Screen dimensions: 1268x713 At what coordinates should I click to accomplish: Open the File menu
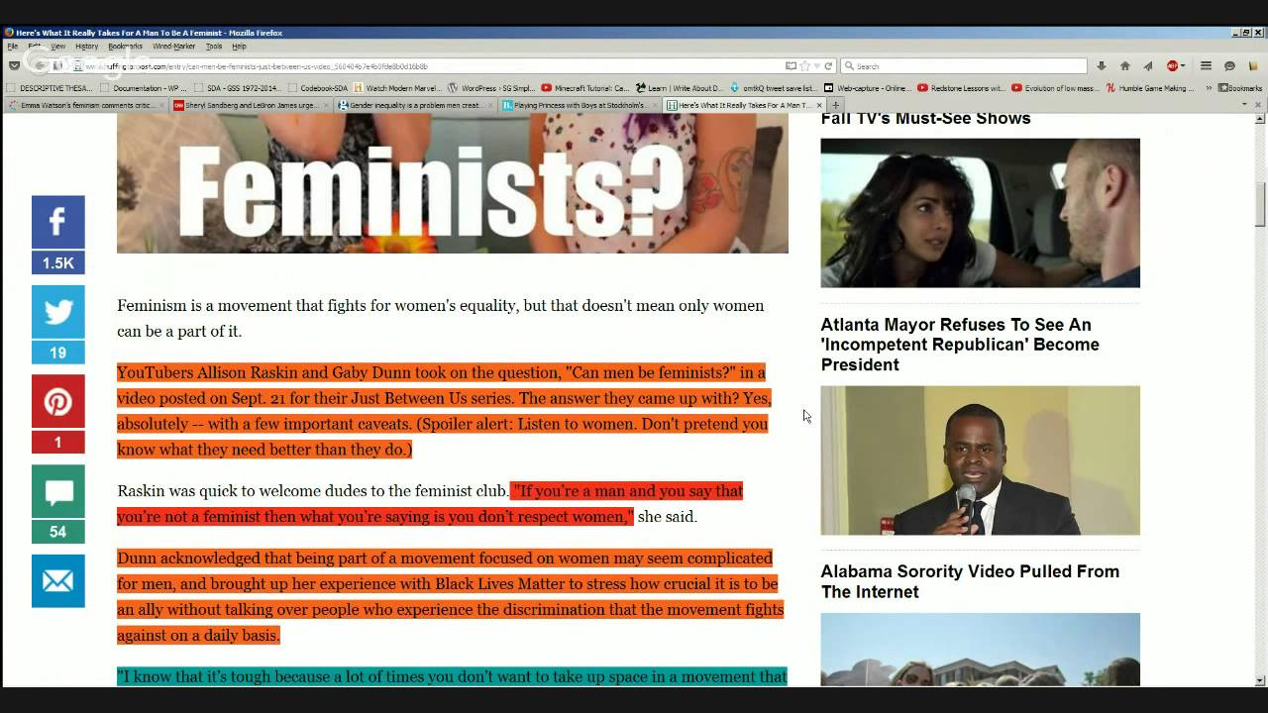point(12,47)
